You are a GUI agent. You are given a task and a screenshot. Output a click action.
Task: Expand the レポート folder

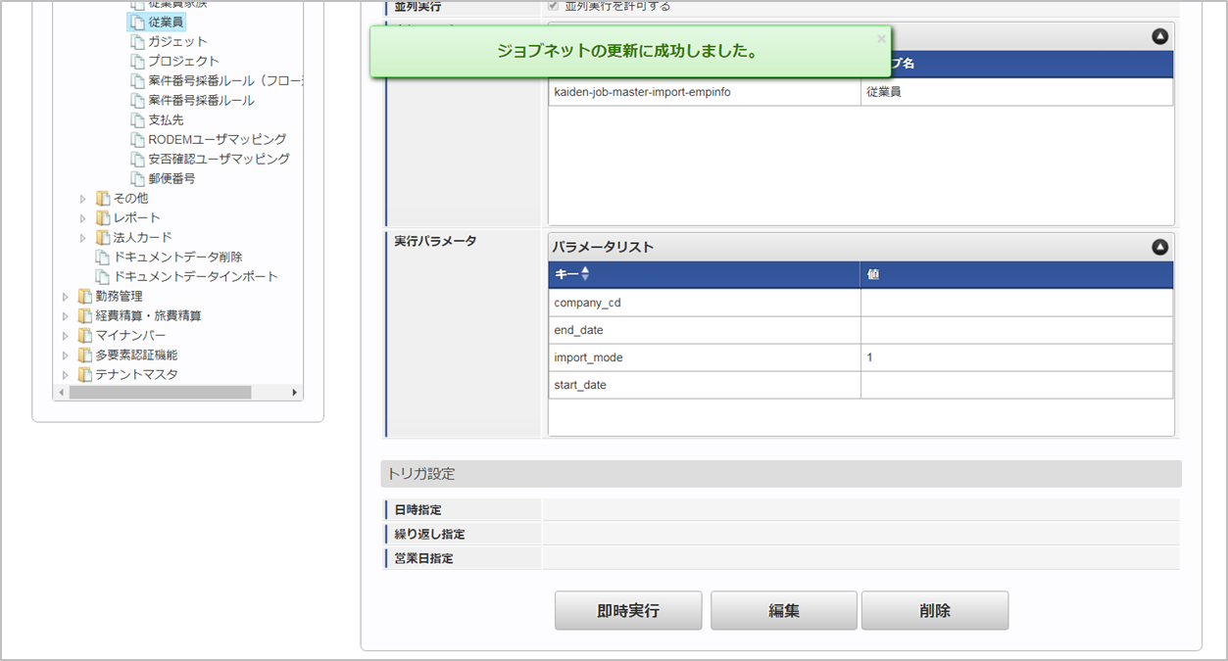coord(83,218)
